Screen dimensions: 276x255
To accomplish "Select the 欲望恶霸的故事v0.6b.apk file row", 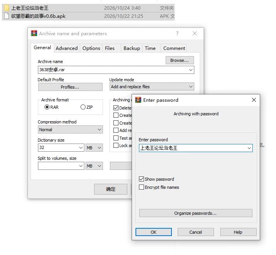I will click(x=88, y=16).
